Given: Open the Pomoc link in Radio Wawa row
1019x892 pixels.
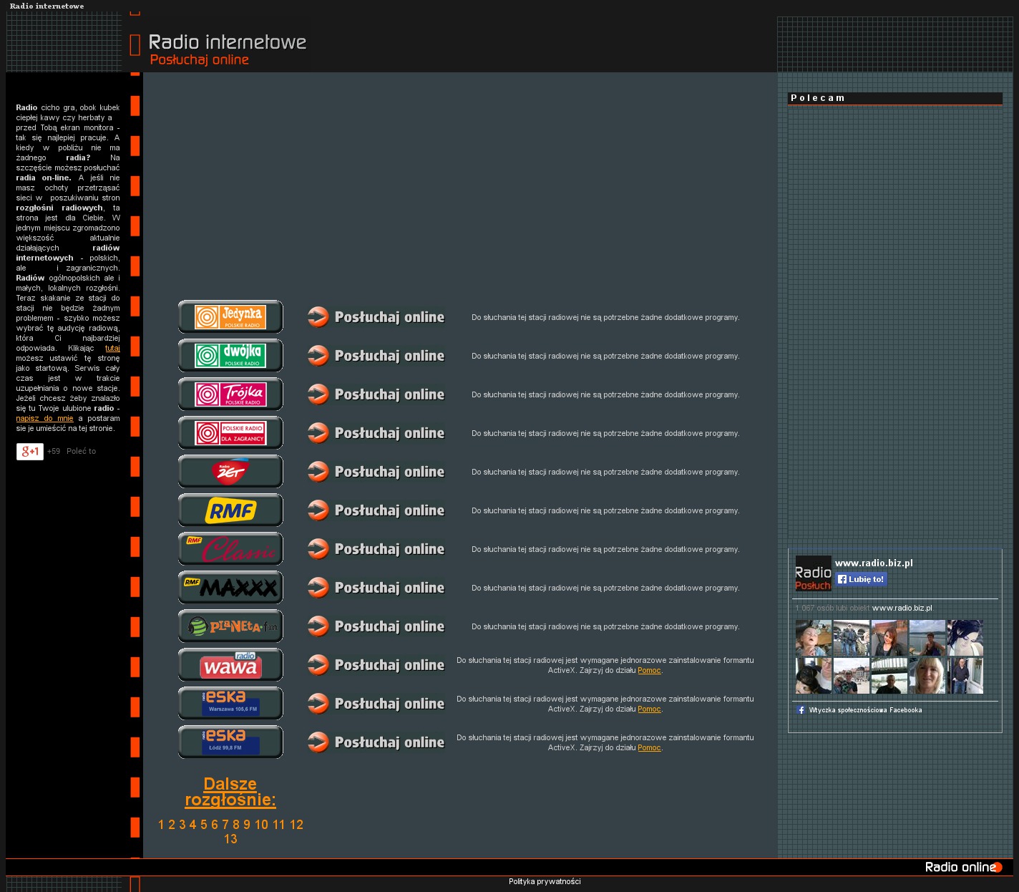Looking at the screenshot, I should (649, 671).
